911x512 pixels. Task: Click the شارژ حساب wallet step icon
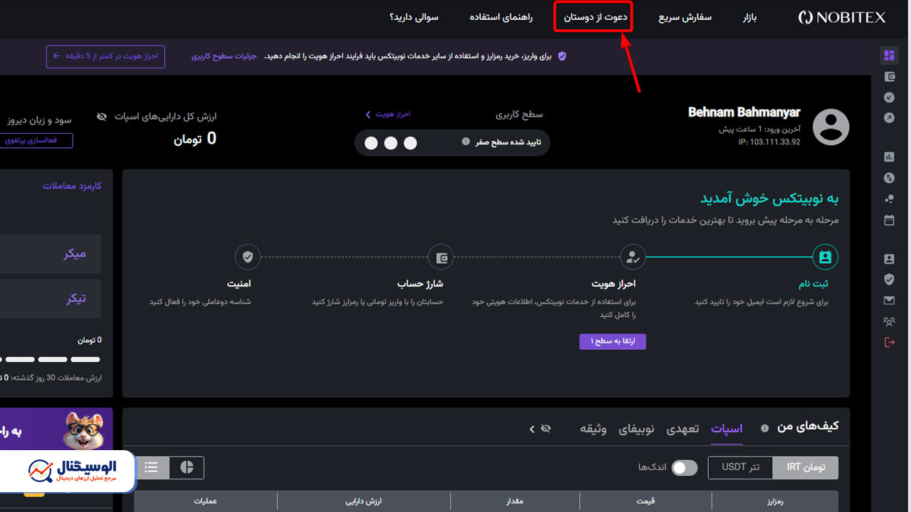441,257
